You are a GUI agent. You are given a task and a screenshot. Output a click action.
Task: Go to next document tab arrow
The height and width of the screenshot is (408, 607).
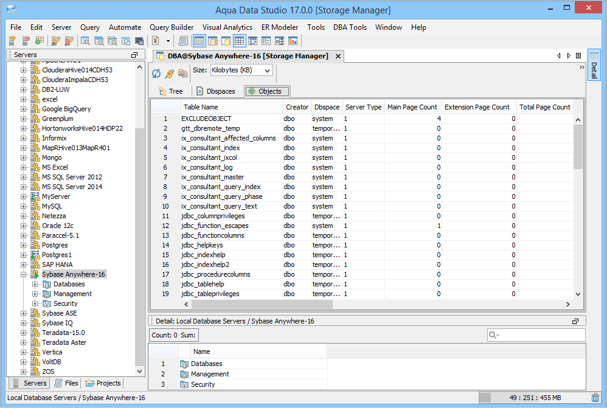[x=569, y=56]
